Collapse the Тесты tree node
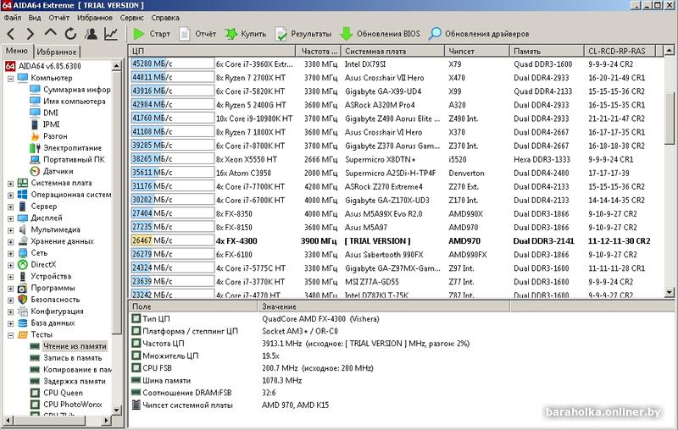Screen dimensions: 678x430 [x=10, y=335]
